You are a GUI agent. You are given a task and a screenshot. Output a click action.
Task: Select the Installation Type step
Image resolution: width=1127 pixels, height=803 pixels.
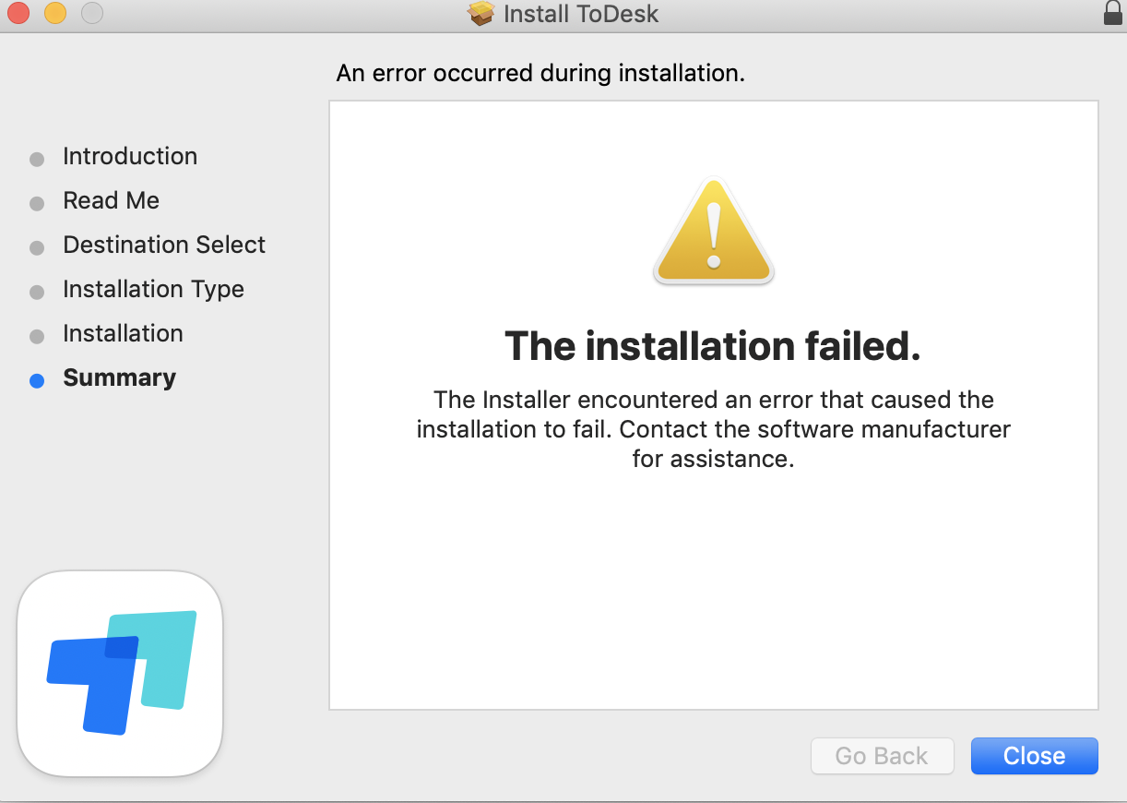click(x=153, y=289)
